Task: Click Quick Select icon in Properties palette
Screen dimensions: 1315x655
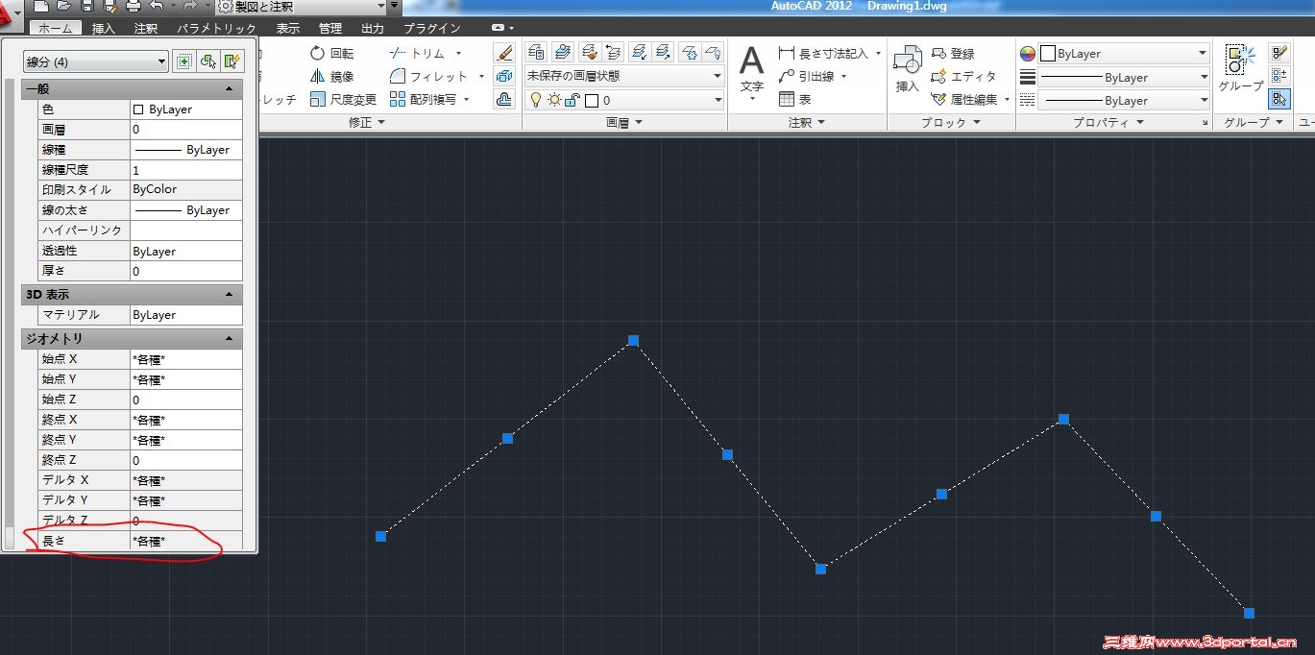Action: point(231,61)
